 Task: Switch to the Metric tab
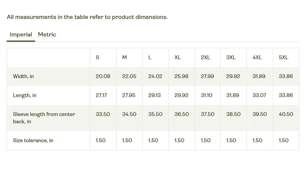[47, 34]
